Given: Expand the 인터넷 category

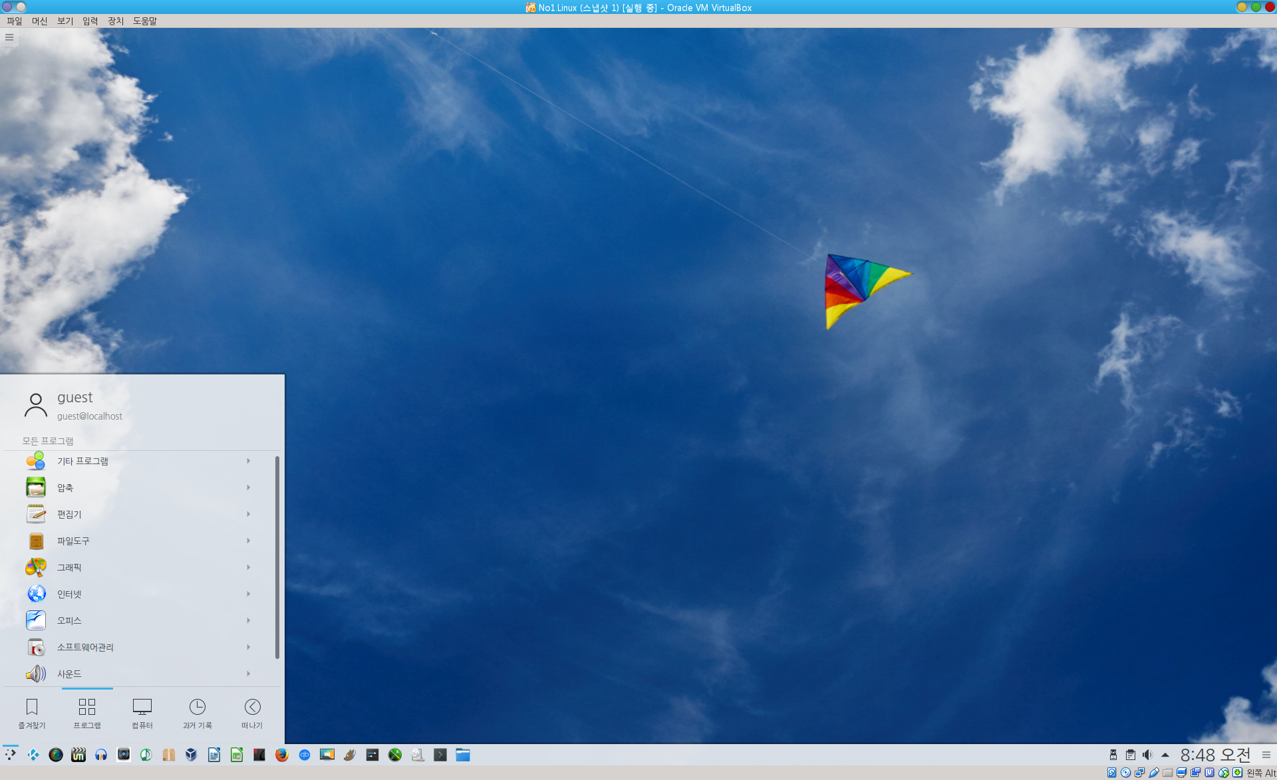Looking at the screenshot, I should pyautogui.click(x=140, y=594).
